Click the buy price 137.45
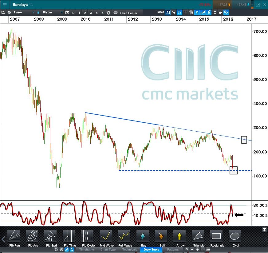 241,5
